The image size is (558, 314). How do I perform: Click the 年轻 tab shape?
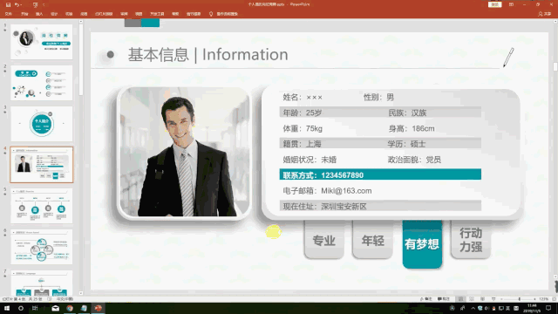click(372, 239)
